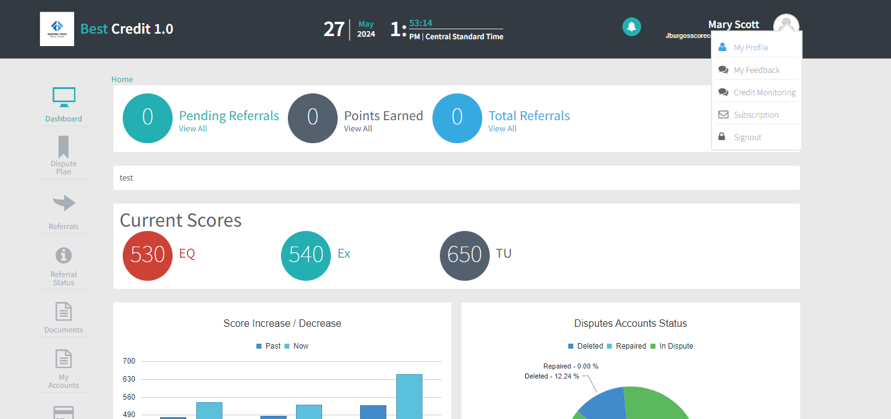Click the Dashboard monitor icon
The image size is (891, 419).
click(64, 97)
